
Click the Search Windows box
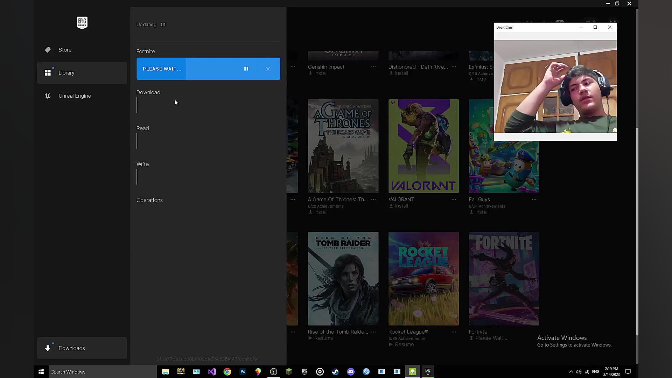pyautogui.click(x=103, y=372)
